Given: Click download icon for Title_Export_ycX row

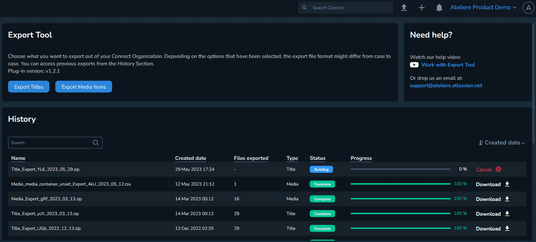Looking at the screenshot, I should coord(508,214).
